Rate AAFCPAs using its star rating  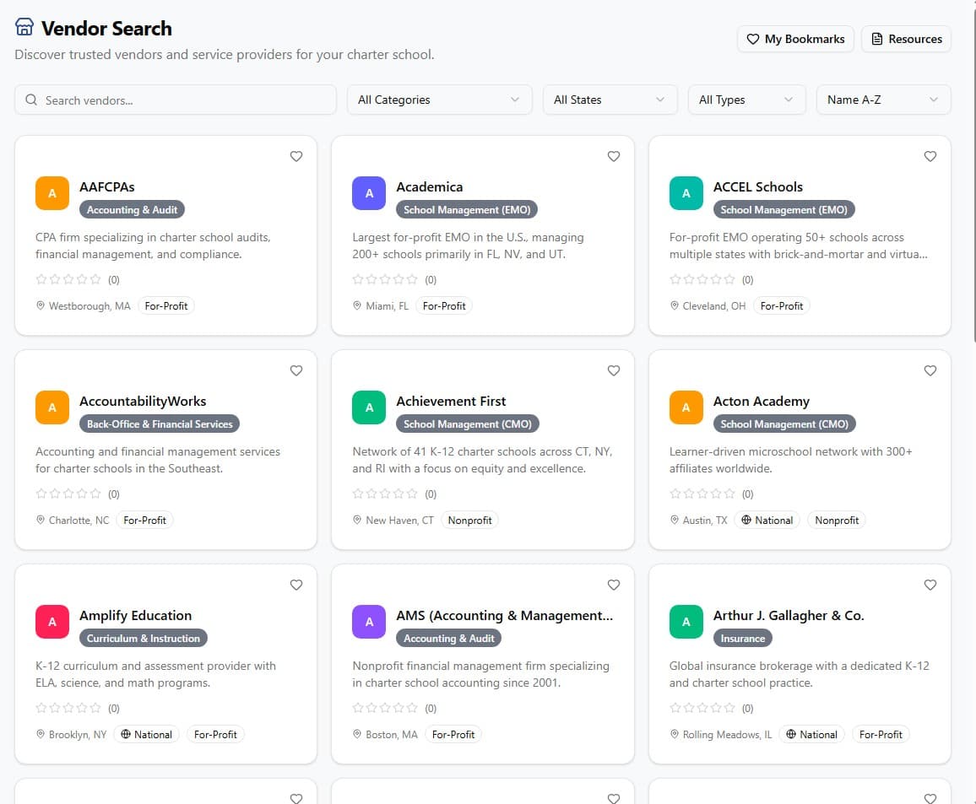(68, 279)
